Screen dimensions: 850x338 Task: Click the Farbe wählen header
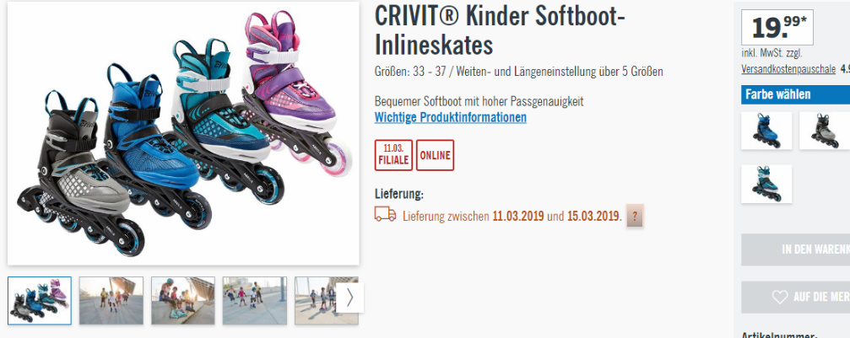click(x=795, y=94)
